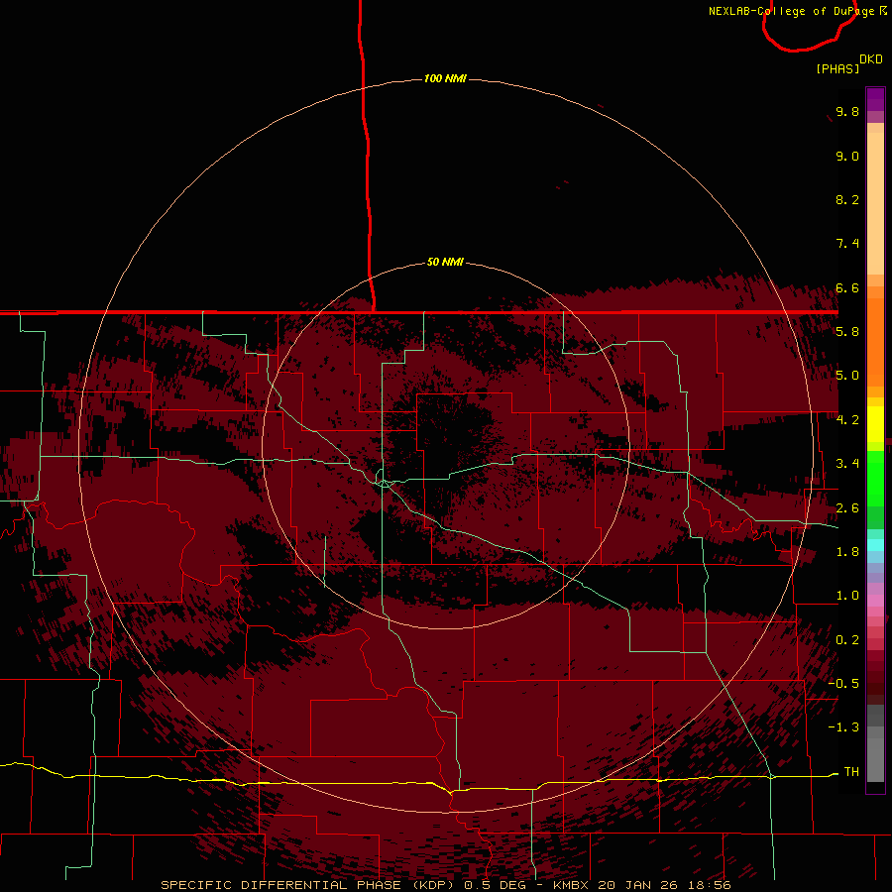Image resolution: width=892 pixels, height=892 pixels.
Task: Click the DKD label above the color scale
Action: (x=871, y=59)
